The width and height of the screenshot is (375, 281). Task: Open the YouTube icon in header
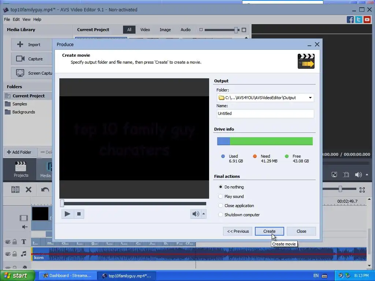click(367, 19)
